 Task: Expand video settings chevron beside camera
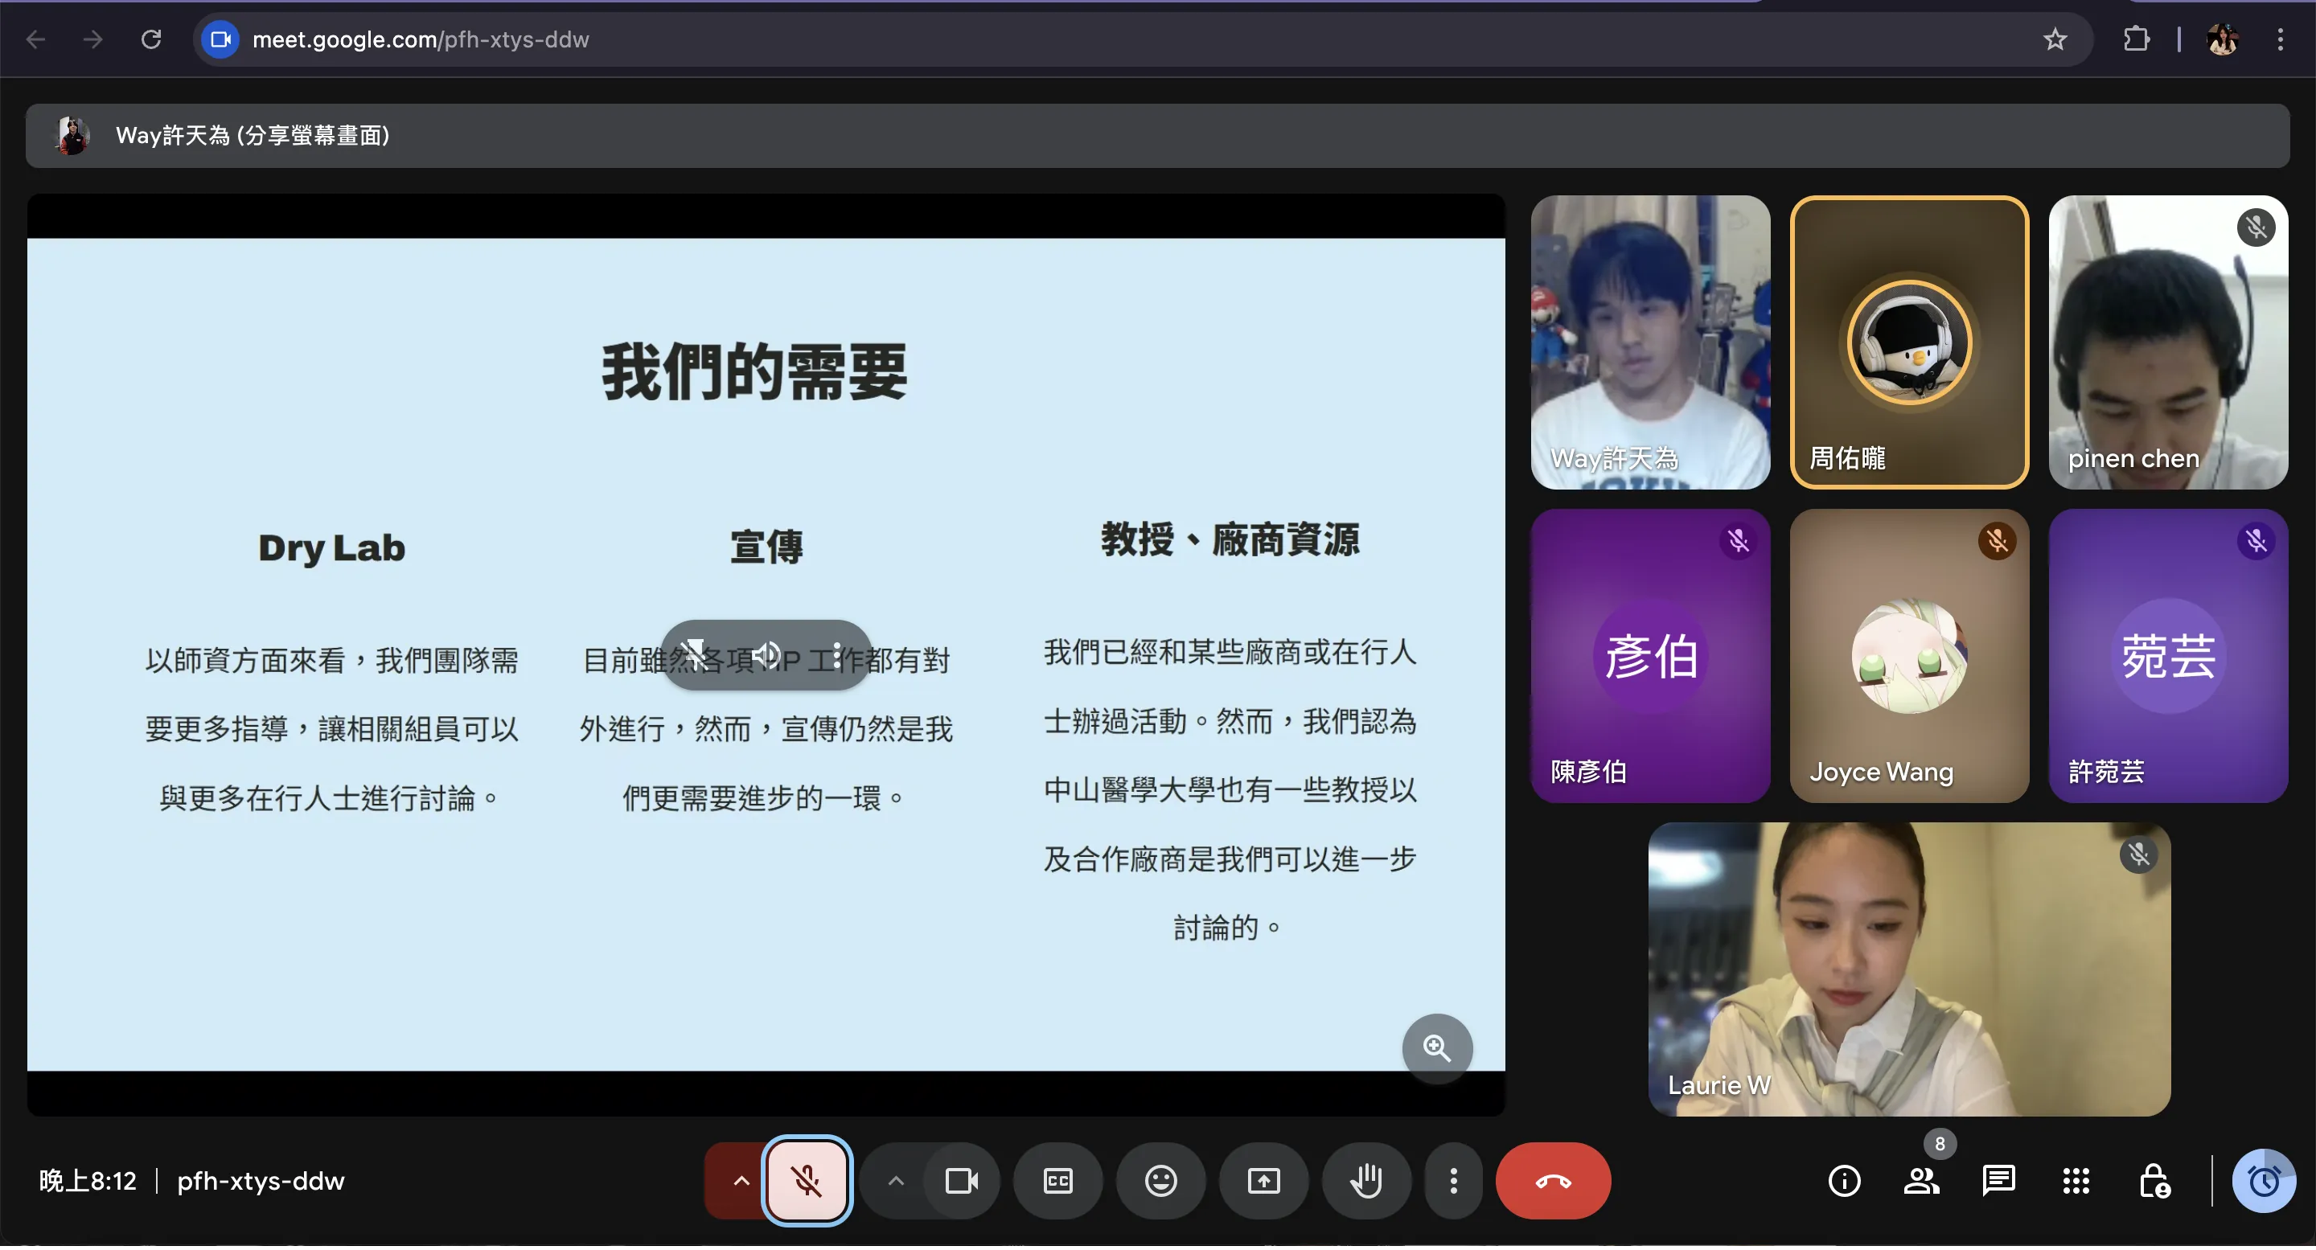[x=896, y=1181]
